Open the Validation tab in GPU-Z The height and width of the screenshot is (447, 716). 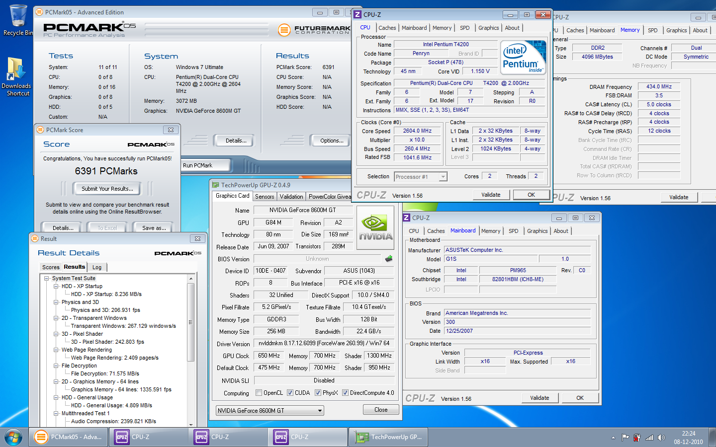(291, 197)
